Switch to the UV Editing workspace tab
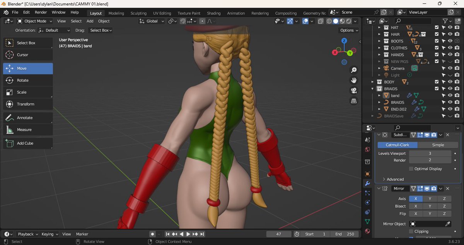This screenshot has height=245, width=464. pyautogui.click(x=162, y=13)
